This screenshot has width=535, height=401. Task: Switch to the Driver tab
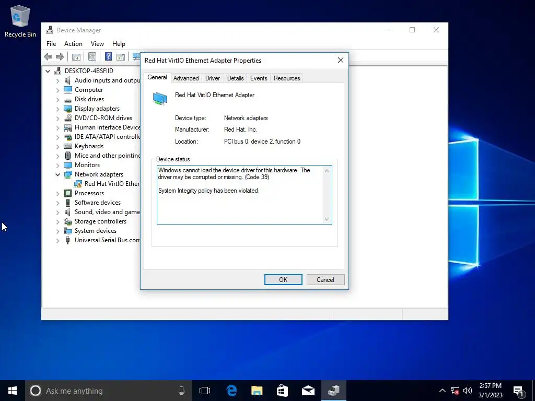point(213,78)
